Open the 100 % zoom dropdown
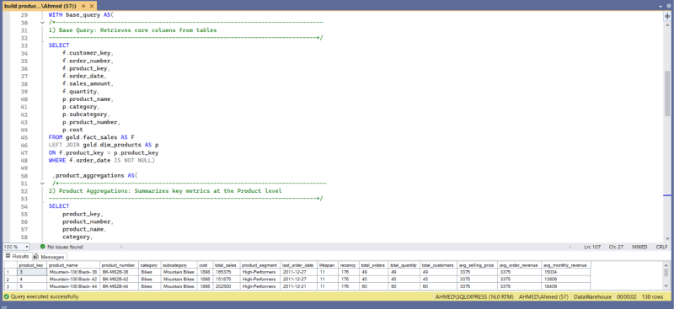 pyautogui.click(x=27, y=247)
